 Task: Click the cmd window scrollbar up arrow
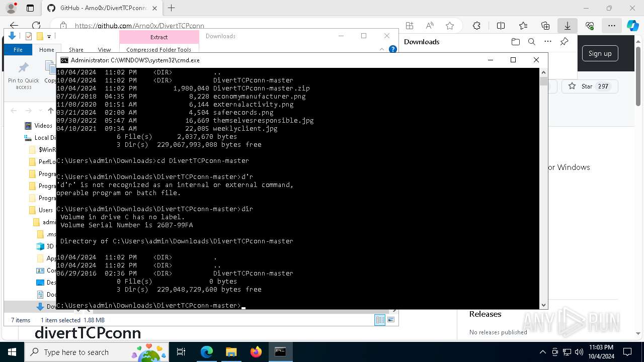tap(543, 72)
